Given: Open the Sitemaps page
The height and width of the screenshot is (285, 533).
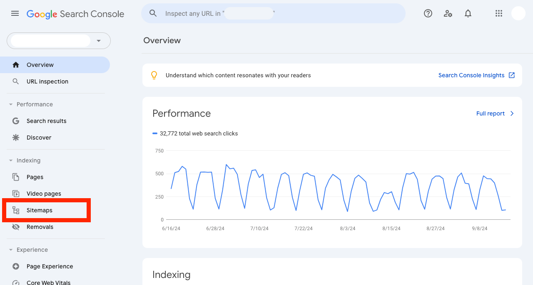Looking at the screenshot, I should pos(55,210).
